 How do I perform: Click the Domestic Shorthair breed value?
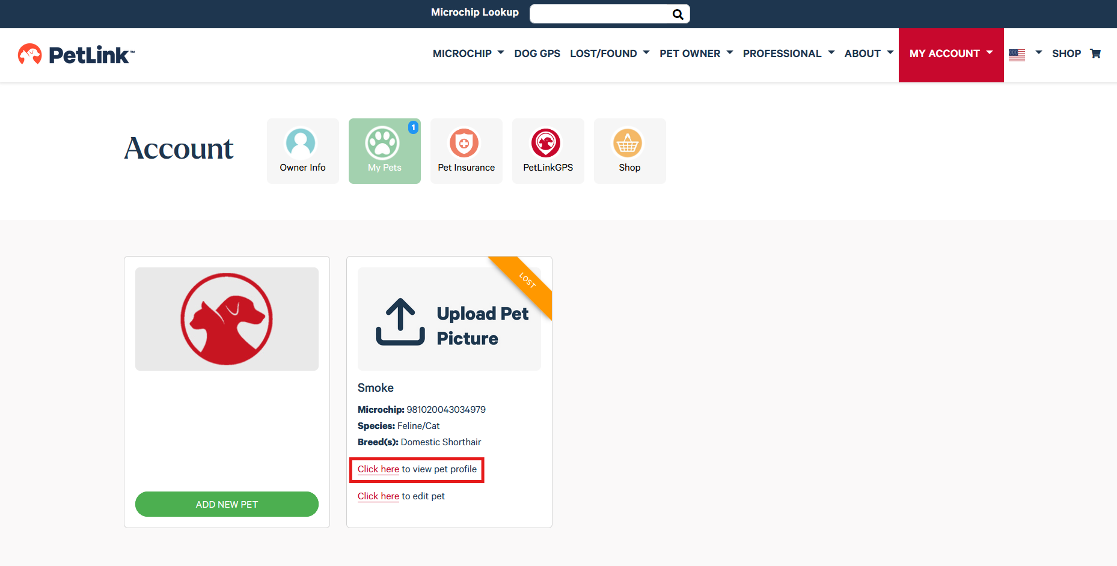[x=441, y=442]
